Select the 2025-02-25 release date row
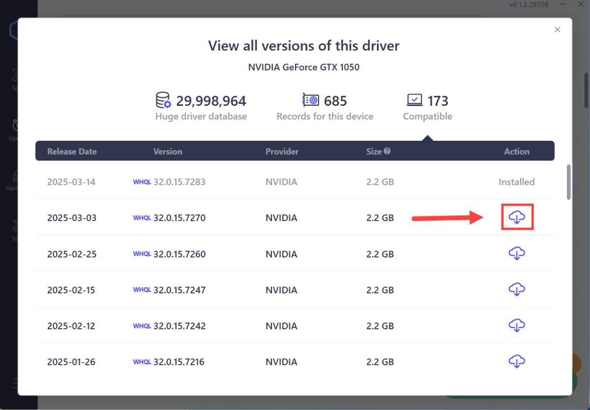The image size is (590, 410). (x=72, y=254)
